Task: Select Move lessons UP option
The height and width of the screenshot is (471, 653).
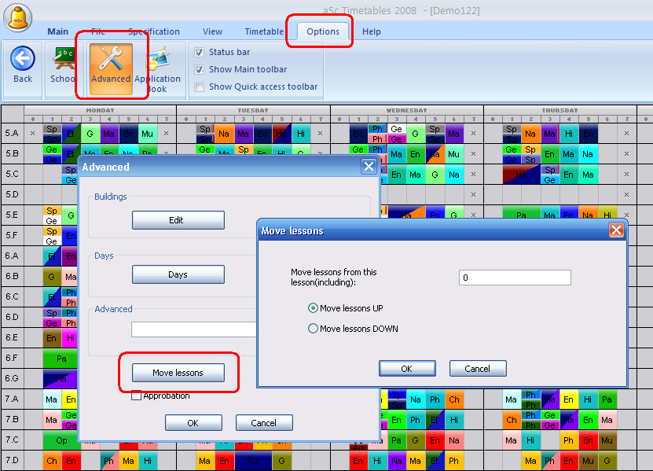Action: [314, 308]
